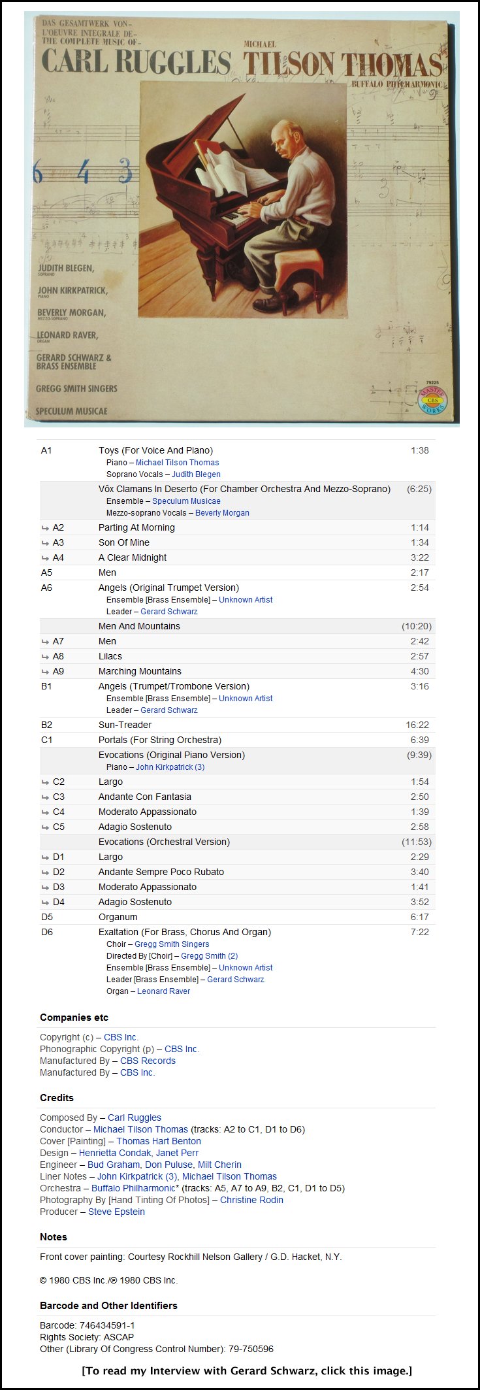Click Unknown Artist link under Exaltation track D6
480x1390 pixels.
point(246,968)
